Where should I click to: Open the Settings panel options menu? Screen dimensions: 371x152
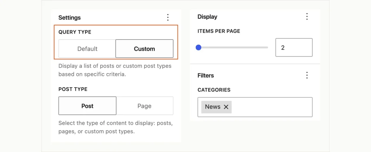click(x=168, y=17)
